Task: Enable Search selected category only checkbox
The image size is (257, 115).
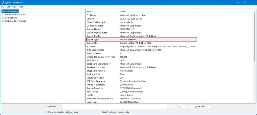Action: pyautogui.click(x=48, y=112)
